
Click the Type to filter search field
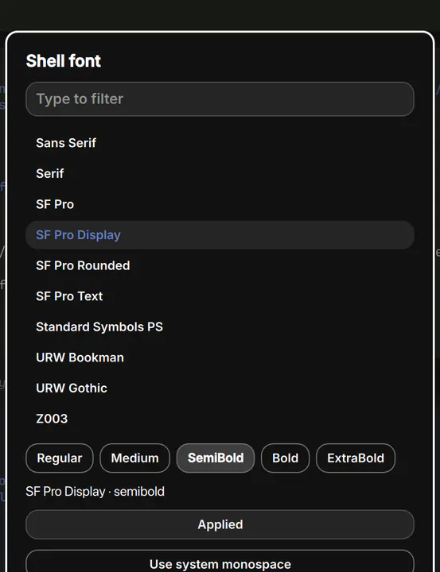tap(220, 99)
